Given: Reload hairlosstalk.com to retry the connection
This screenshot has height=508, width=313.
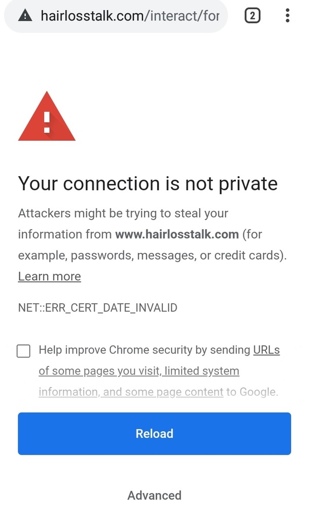Looking at the screenshot, I should 154,433.
